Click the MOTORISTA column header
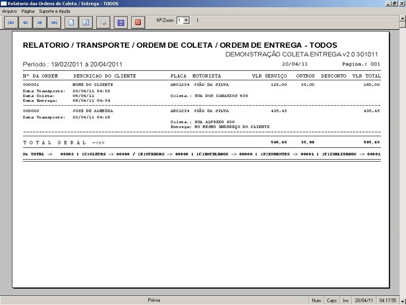This screenshot has height=305, width=406. point(207,76)
